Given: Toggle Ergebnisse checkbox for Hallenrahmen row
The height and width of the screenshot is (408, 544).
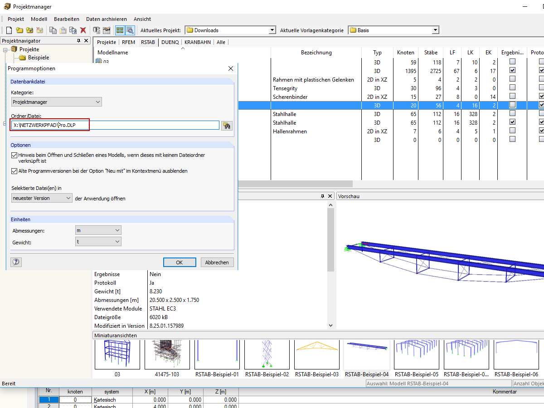Looking at the screenshot, I should (x=512, y=131).
